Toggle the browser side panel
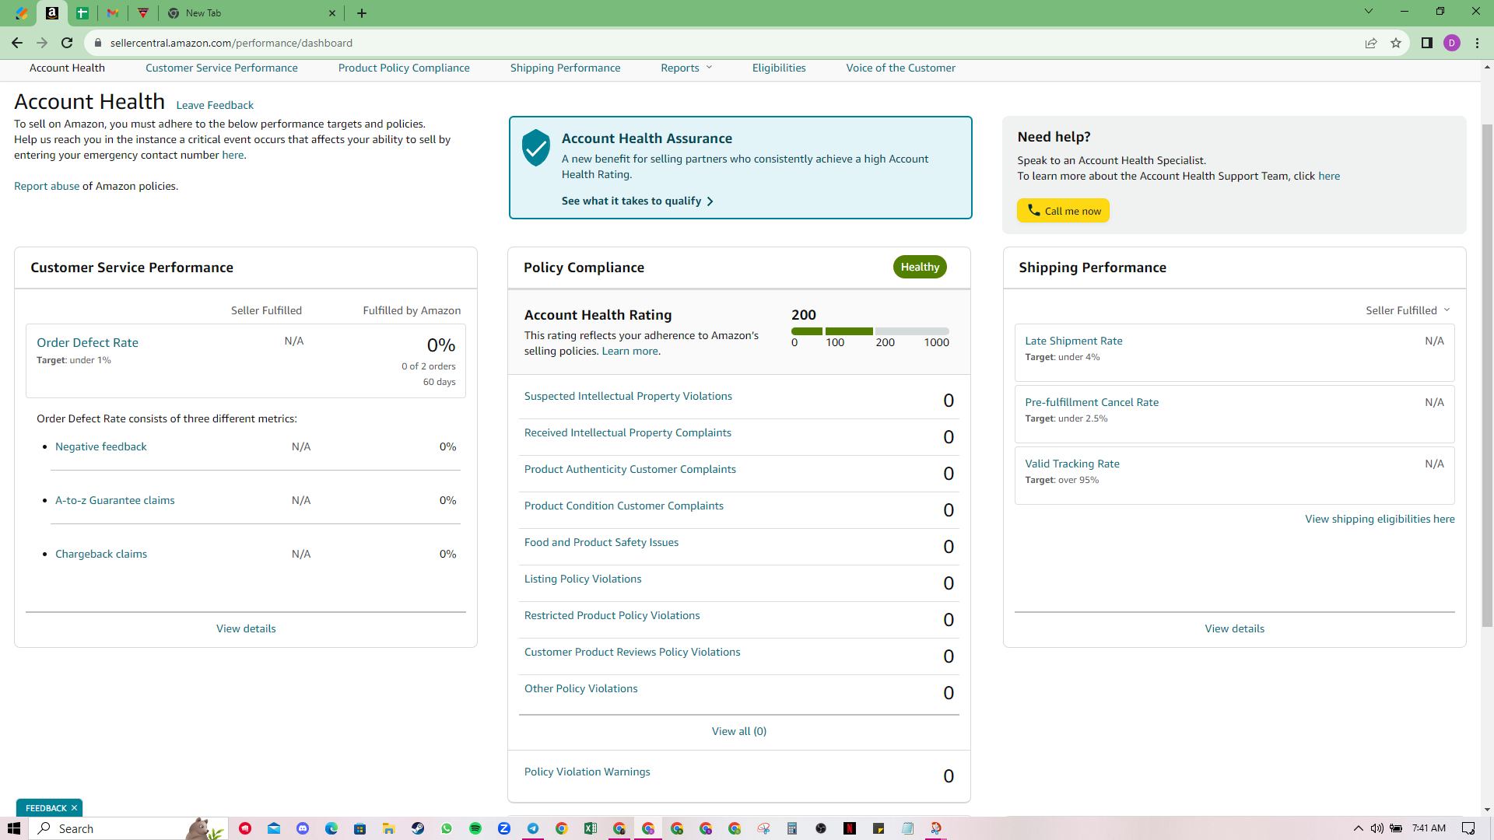 pyautogui.click(x=1427, y=43)
